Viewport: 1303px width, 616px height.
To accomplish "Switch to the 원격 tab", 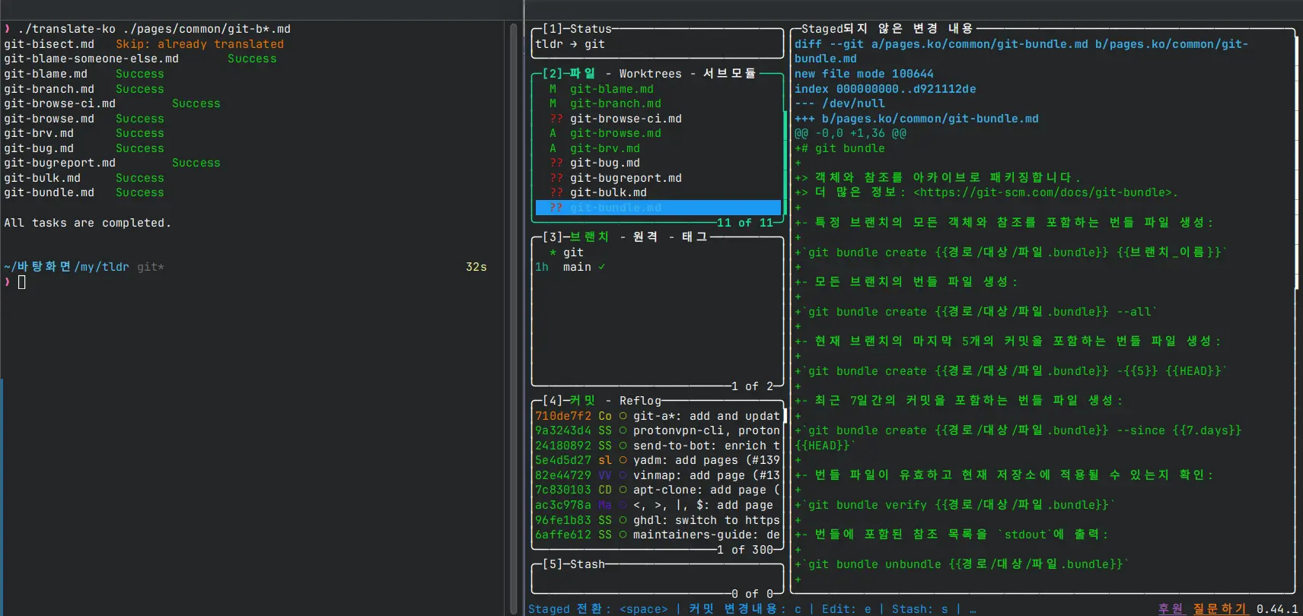I will (x=645, y=237).
